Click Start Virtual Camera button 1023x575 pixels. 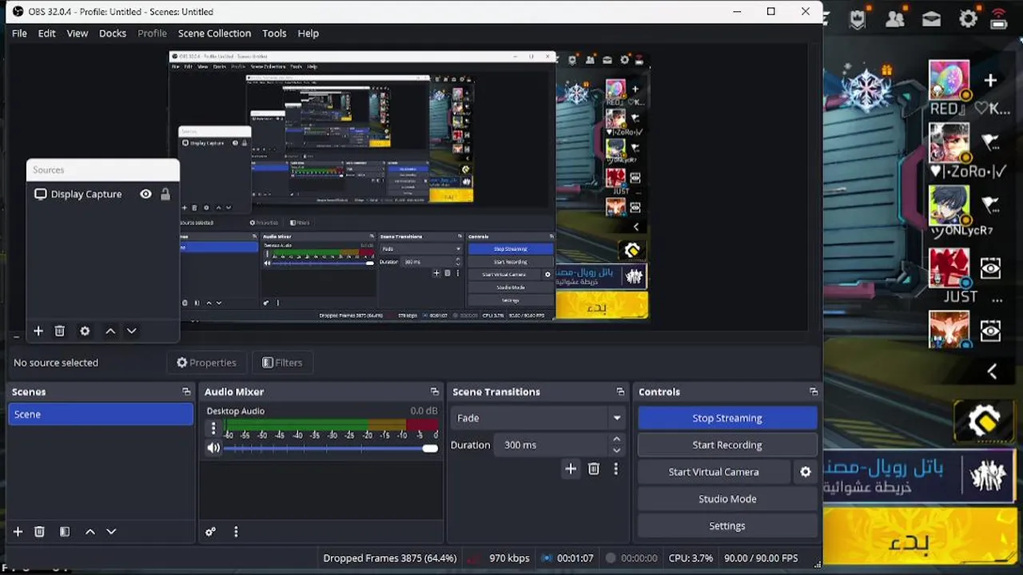714,472
